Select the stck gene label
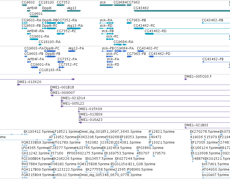 coord(103,2)
